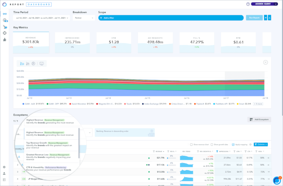Click the filter icon on Revenue column
The image size is (283, 186).
coord(154,151)
